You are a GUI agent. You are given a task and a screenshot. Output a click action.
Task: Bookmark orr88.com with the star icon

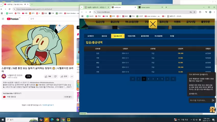[194, 12]
